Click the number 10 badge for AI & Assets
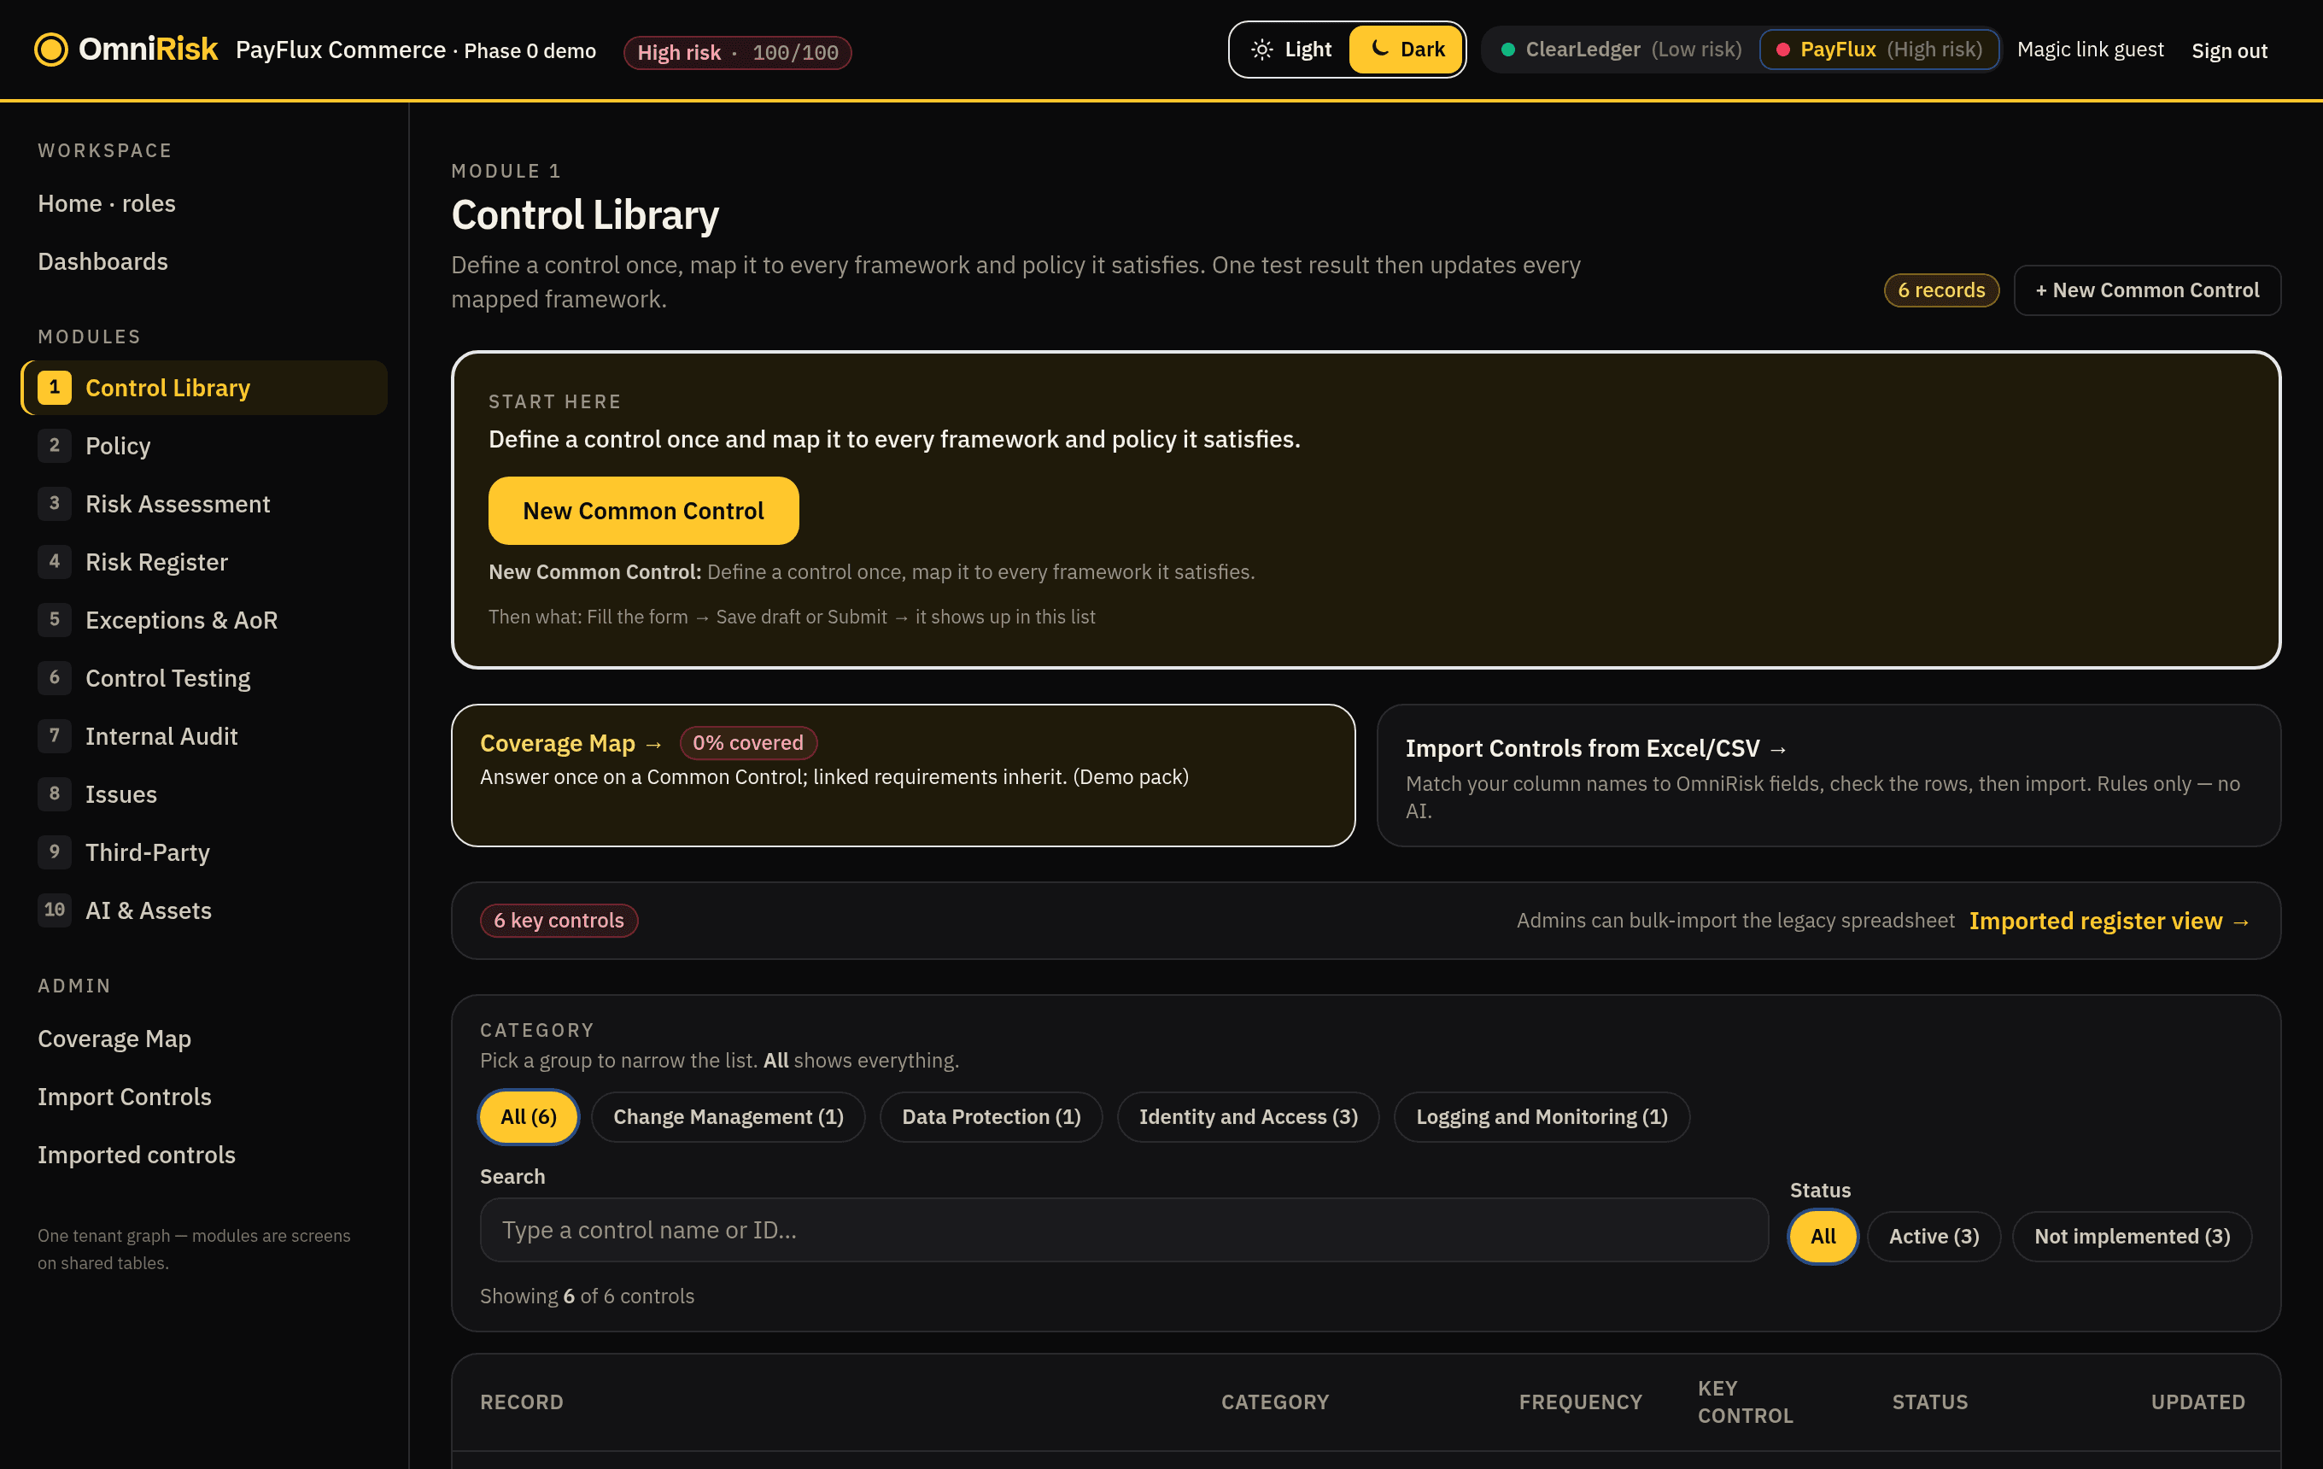The width and height of the screenshot is (2323, 1469). (54, 910)
